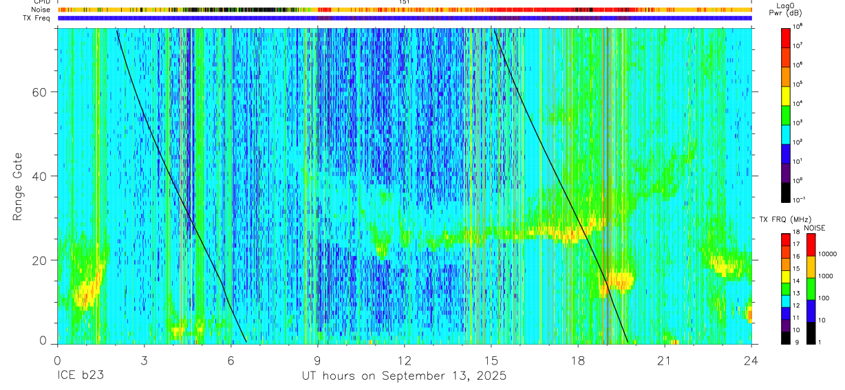Click the 'Noise' strip label at top left
Screen dimensions: 845x390
(x=42, y=10)
